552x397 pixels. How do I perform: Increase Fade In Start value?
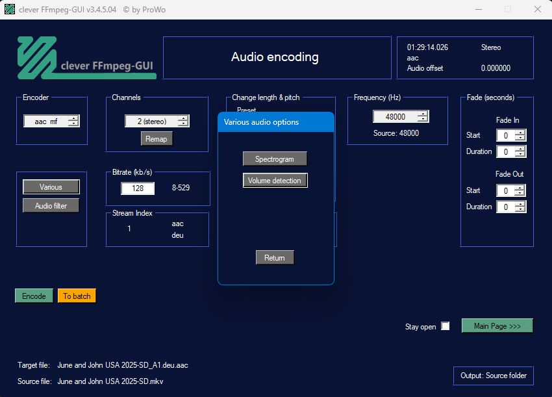(520, 133)
